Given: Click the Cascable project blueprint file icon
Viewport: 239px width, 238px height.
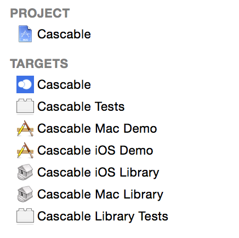Looking at the screenshot, I should coord(25,34).
